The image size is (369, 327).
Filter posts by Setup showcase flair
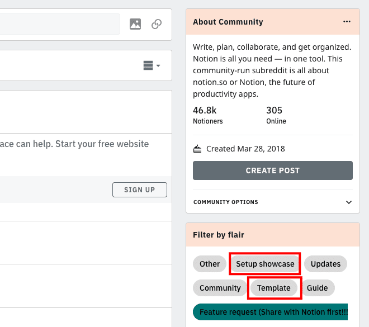click(265, 264)
